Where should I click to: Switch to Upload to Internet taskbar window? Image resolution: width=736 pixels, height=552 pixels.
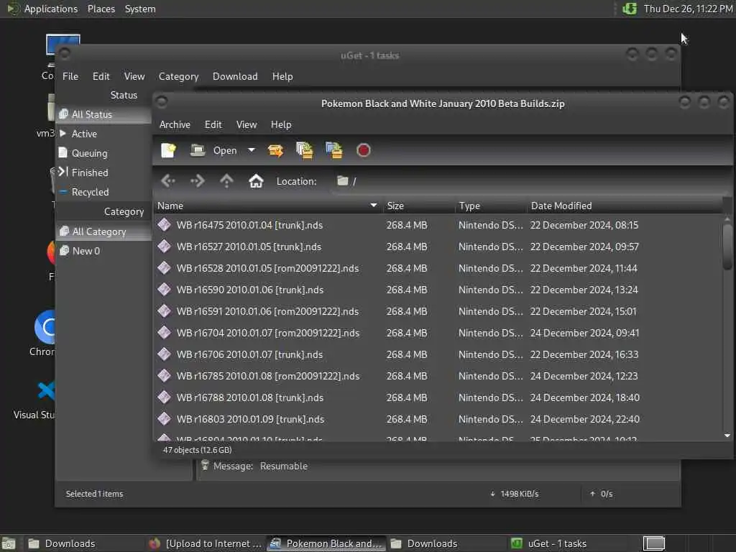click(205, 543)
